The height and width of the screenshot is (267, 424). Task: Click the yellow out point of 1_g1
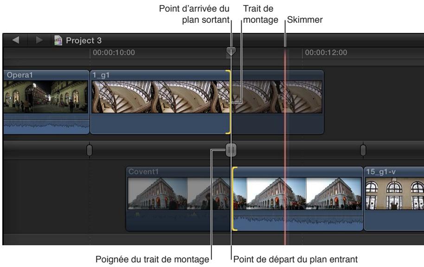coord(229,102)
